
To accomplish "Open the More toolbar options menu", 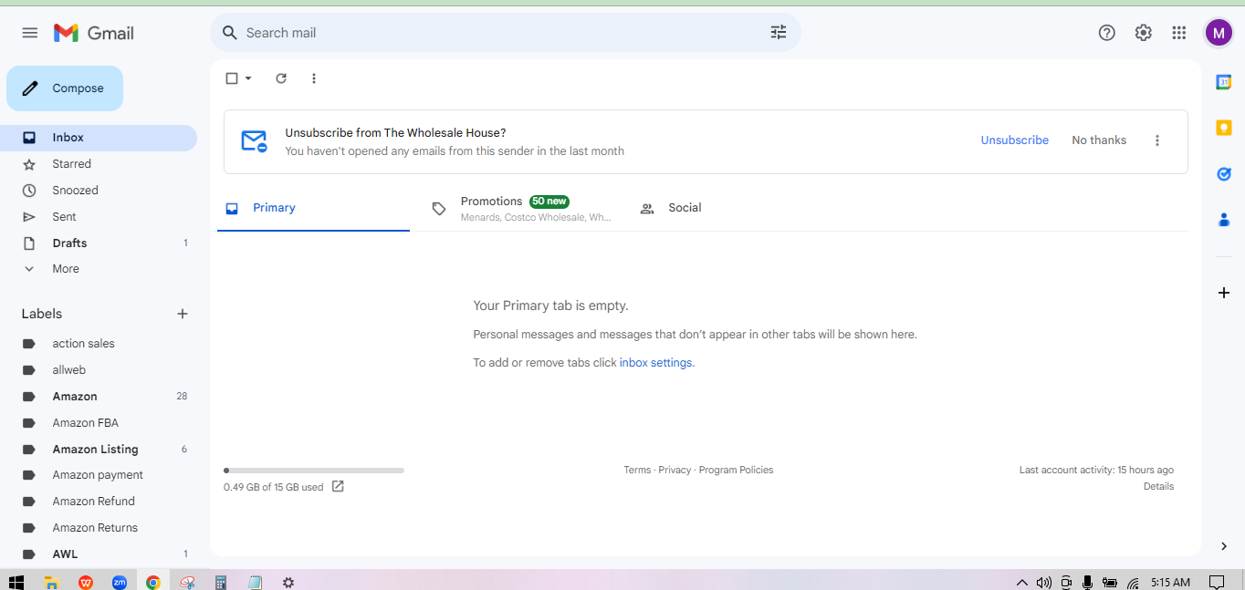I will (314, 78).
